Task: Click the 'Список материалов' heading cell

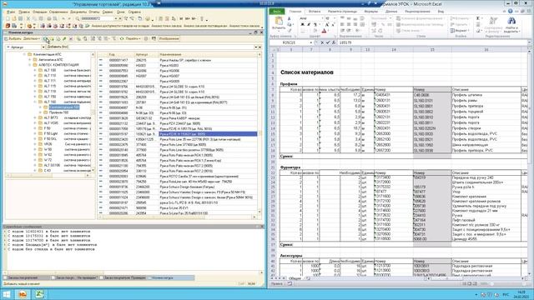Action: [x=307, y=72]
